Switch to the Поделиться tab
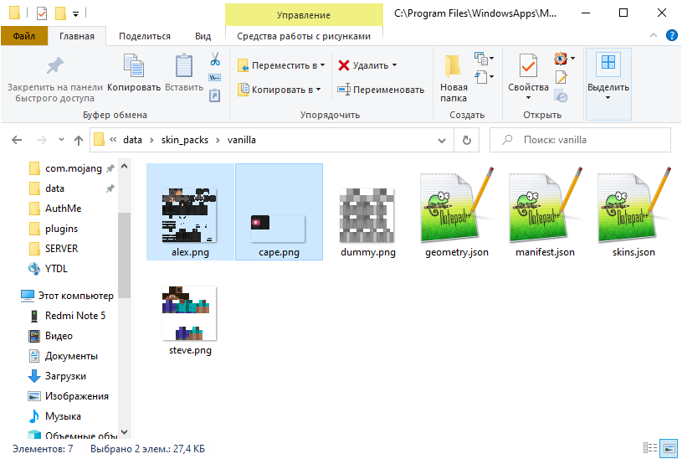The height and width of the screenshot is (459, 682). (145, 36)
